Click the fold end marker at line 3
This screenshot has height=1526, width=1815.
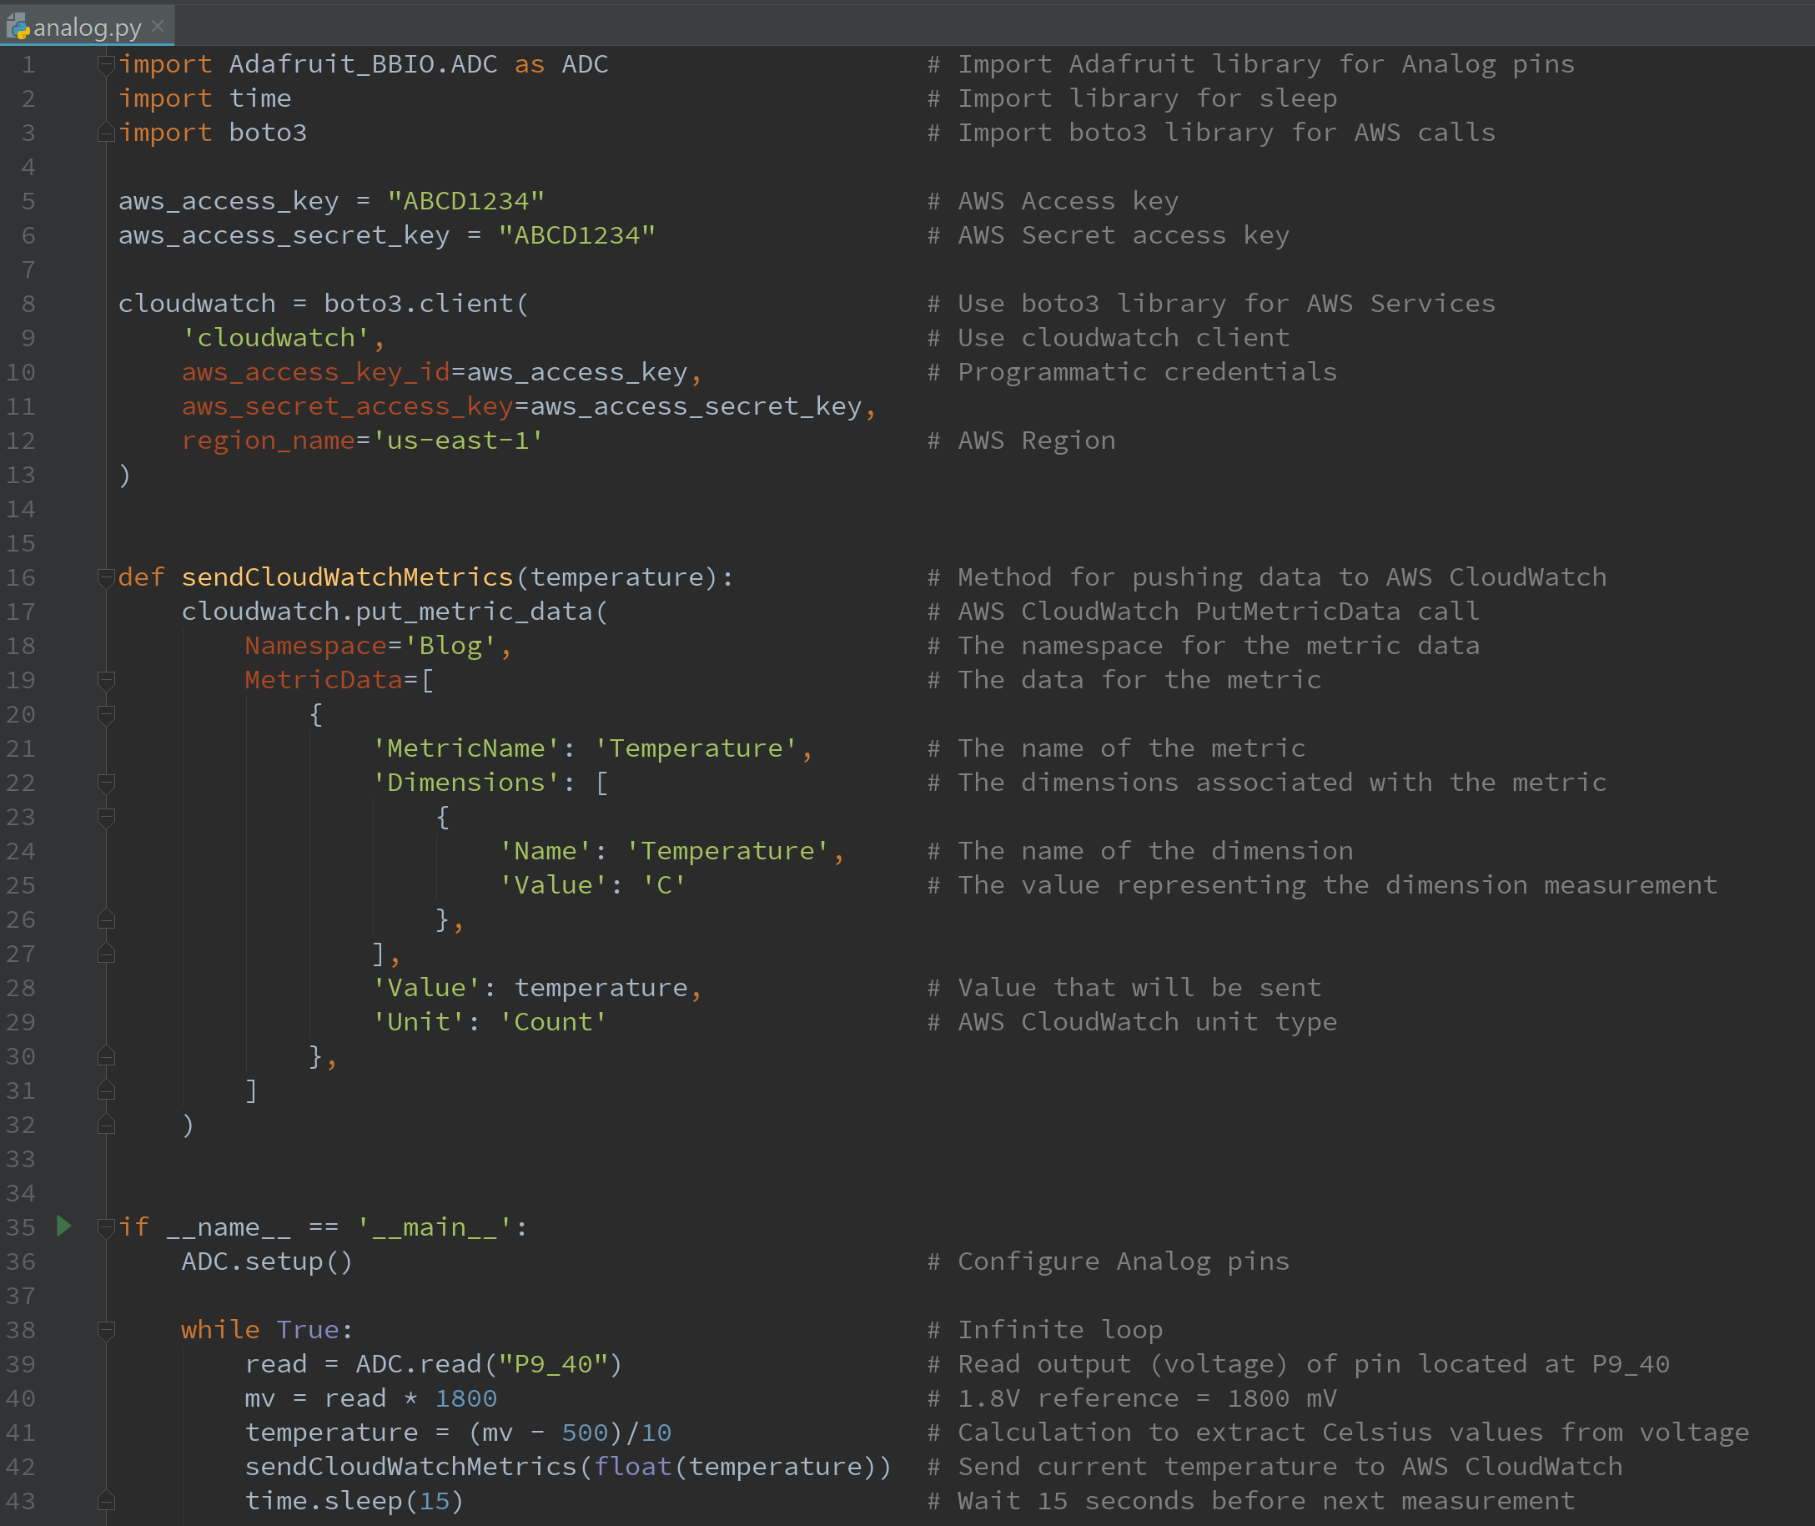pos(107,133)
